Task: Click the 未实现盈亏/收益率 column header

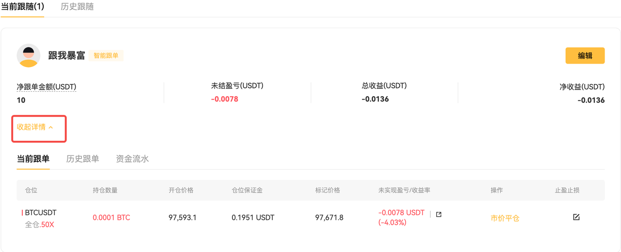Action: point(404,190)
